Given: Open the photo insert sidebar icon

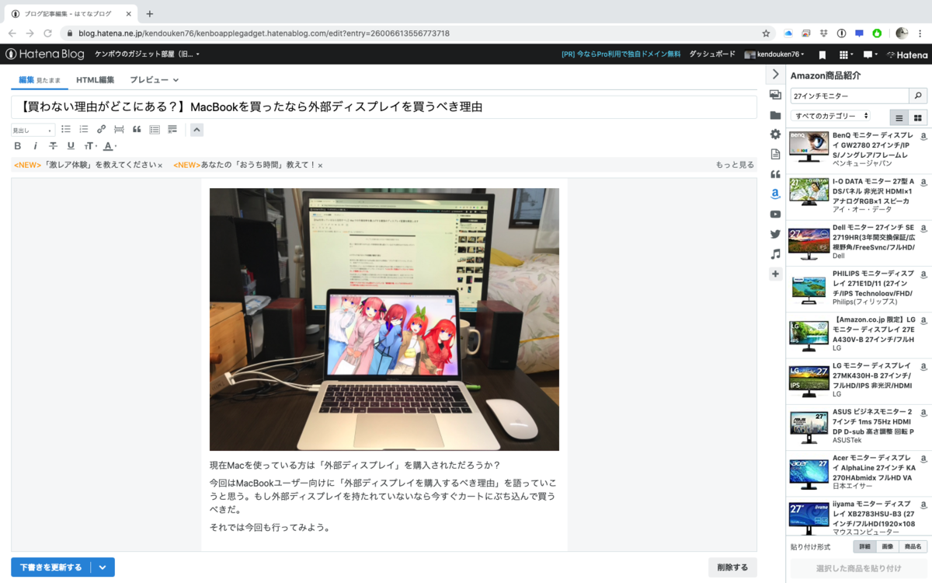Looking at the screenshot, I should point(775,95).
